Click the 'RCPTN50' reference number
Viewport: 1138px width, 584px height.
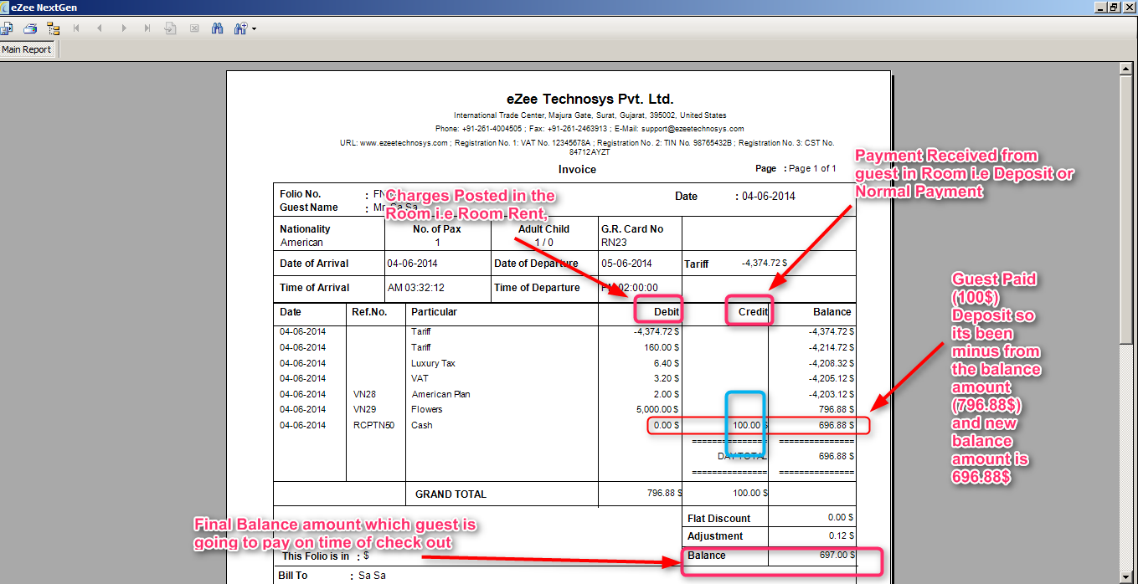pos(373,425)
